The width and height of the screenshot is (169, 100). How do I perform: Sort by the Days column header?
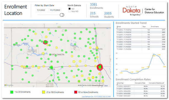pos(144,27)
